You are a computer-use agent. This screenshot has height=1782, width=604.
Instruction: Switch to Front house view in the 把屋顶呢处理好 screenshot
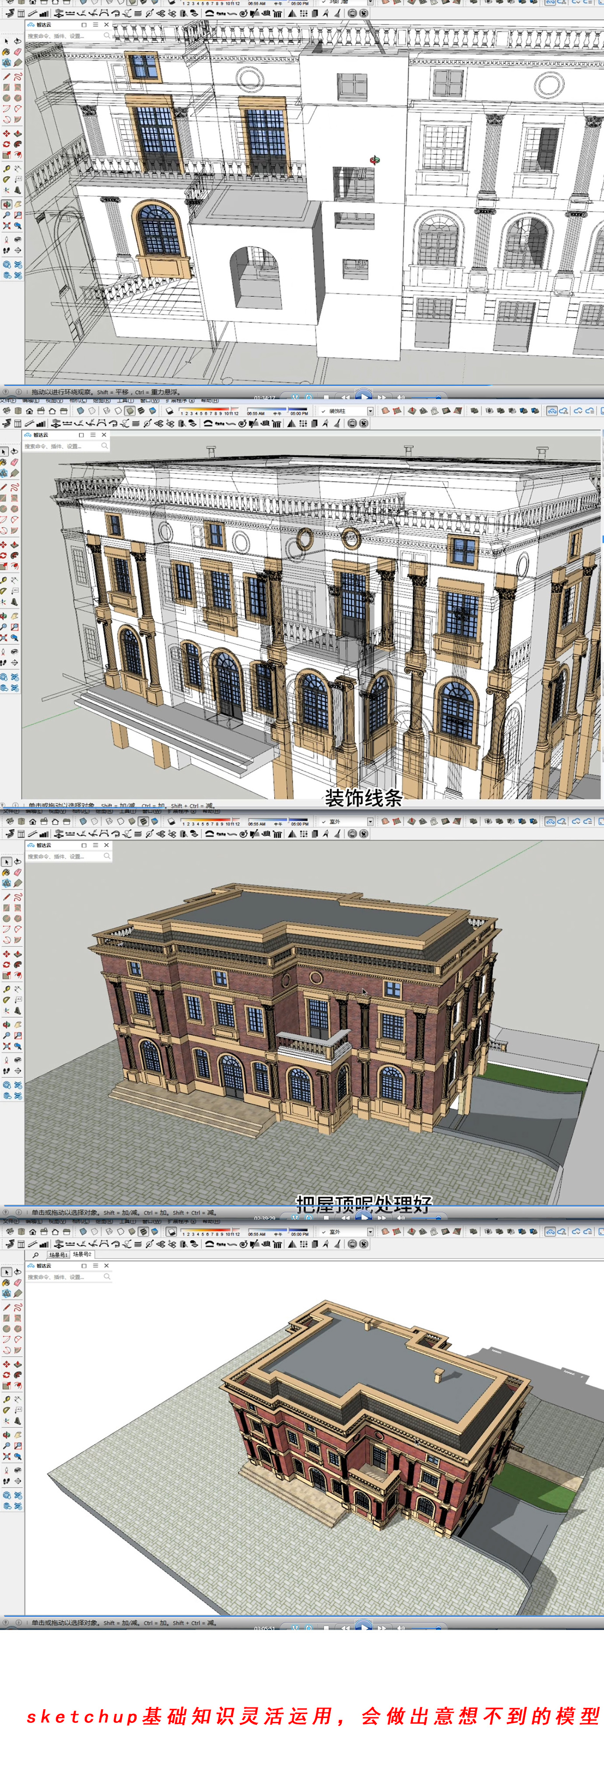tap(33, 822)
